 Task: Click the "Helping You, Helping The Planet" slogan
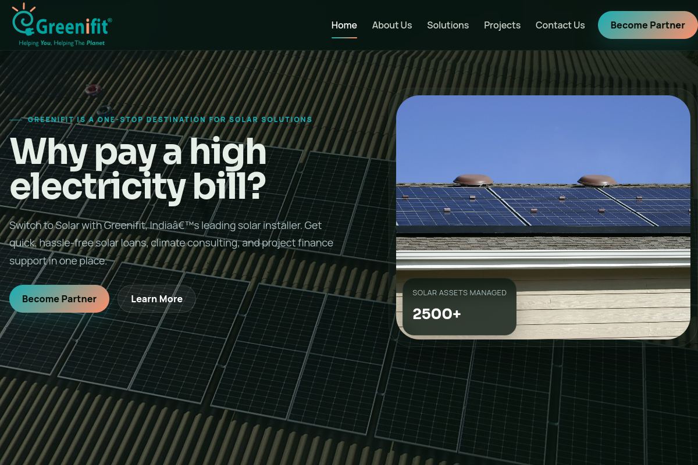pos(62,43)
